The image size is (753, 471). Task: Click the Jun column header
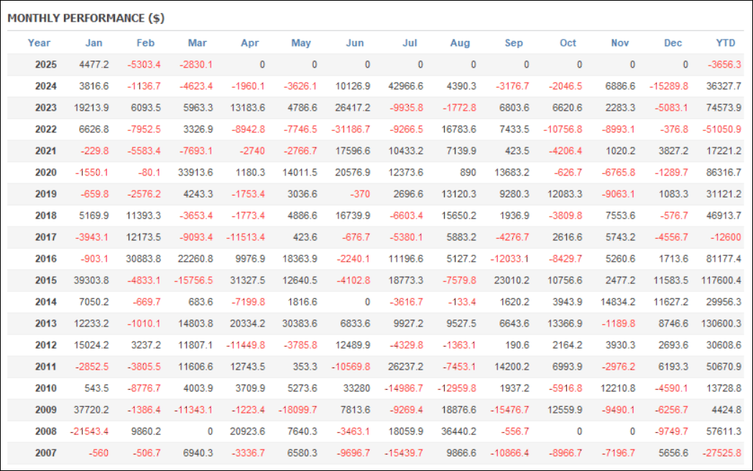pyautogui.click(x=355, y=42)
